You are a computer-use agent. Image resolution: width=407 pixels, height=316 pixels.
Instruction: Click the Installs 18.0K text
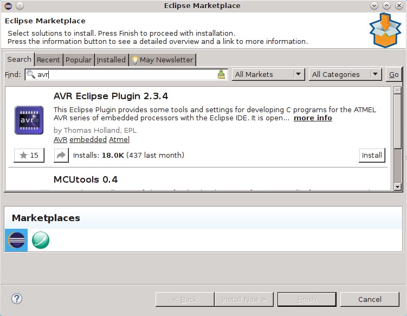pos(128,155)
